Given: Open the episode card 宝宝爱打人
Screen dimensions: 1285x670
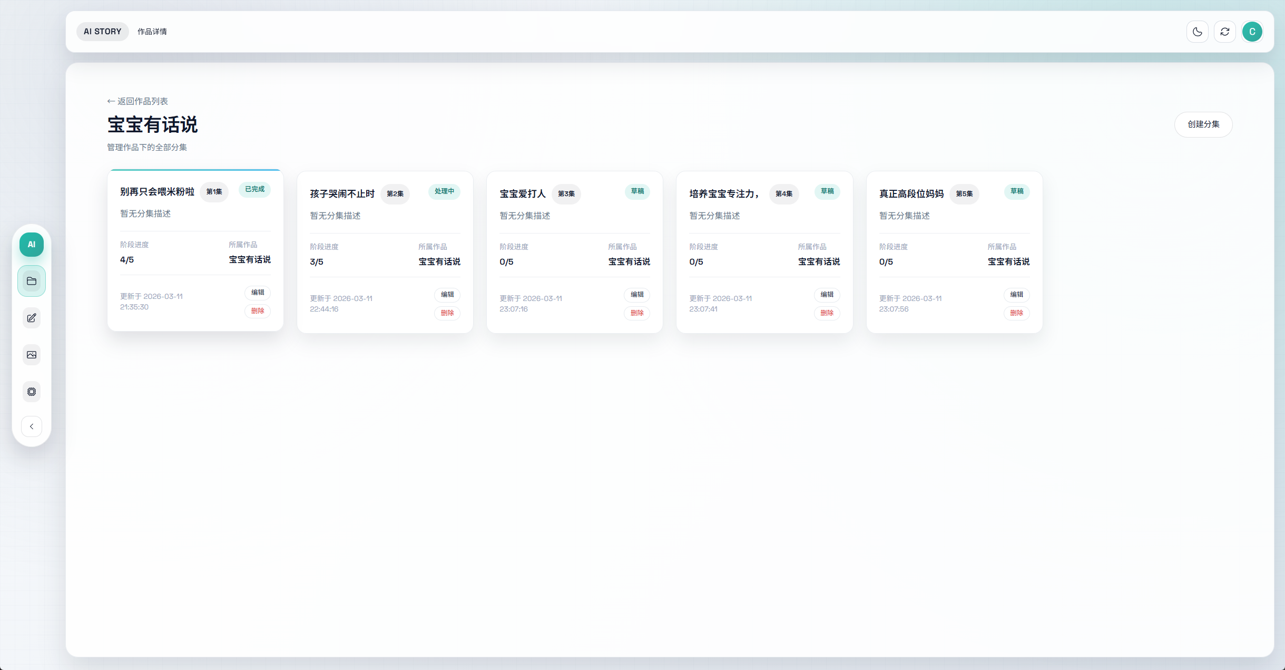Looking at the screenshot, I should click(x=575, y=252).
